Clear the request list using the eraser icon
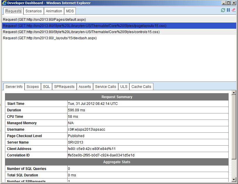 coord(233,10)
